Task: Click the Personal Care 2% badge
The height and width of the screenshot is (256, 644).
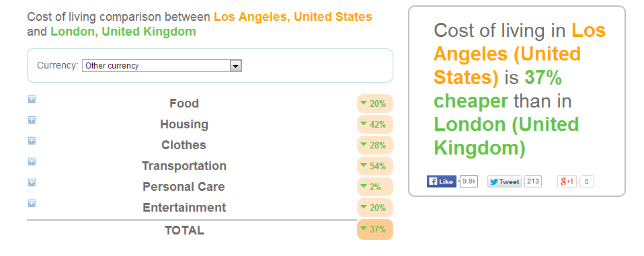Action: pyautogui.click(x=375, y=187)
